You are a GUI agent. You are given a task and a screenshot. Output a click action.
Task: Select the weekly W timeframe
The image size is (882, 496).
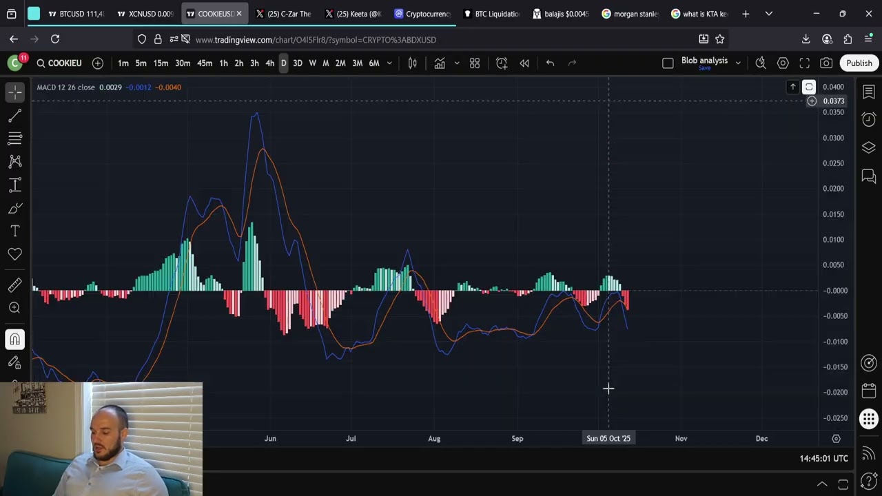pos(312,63)
